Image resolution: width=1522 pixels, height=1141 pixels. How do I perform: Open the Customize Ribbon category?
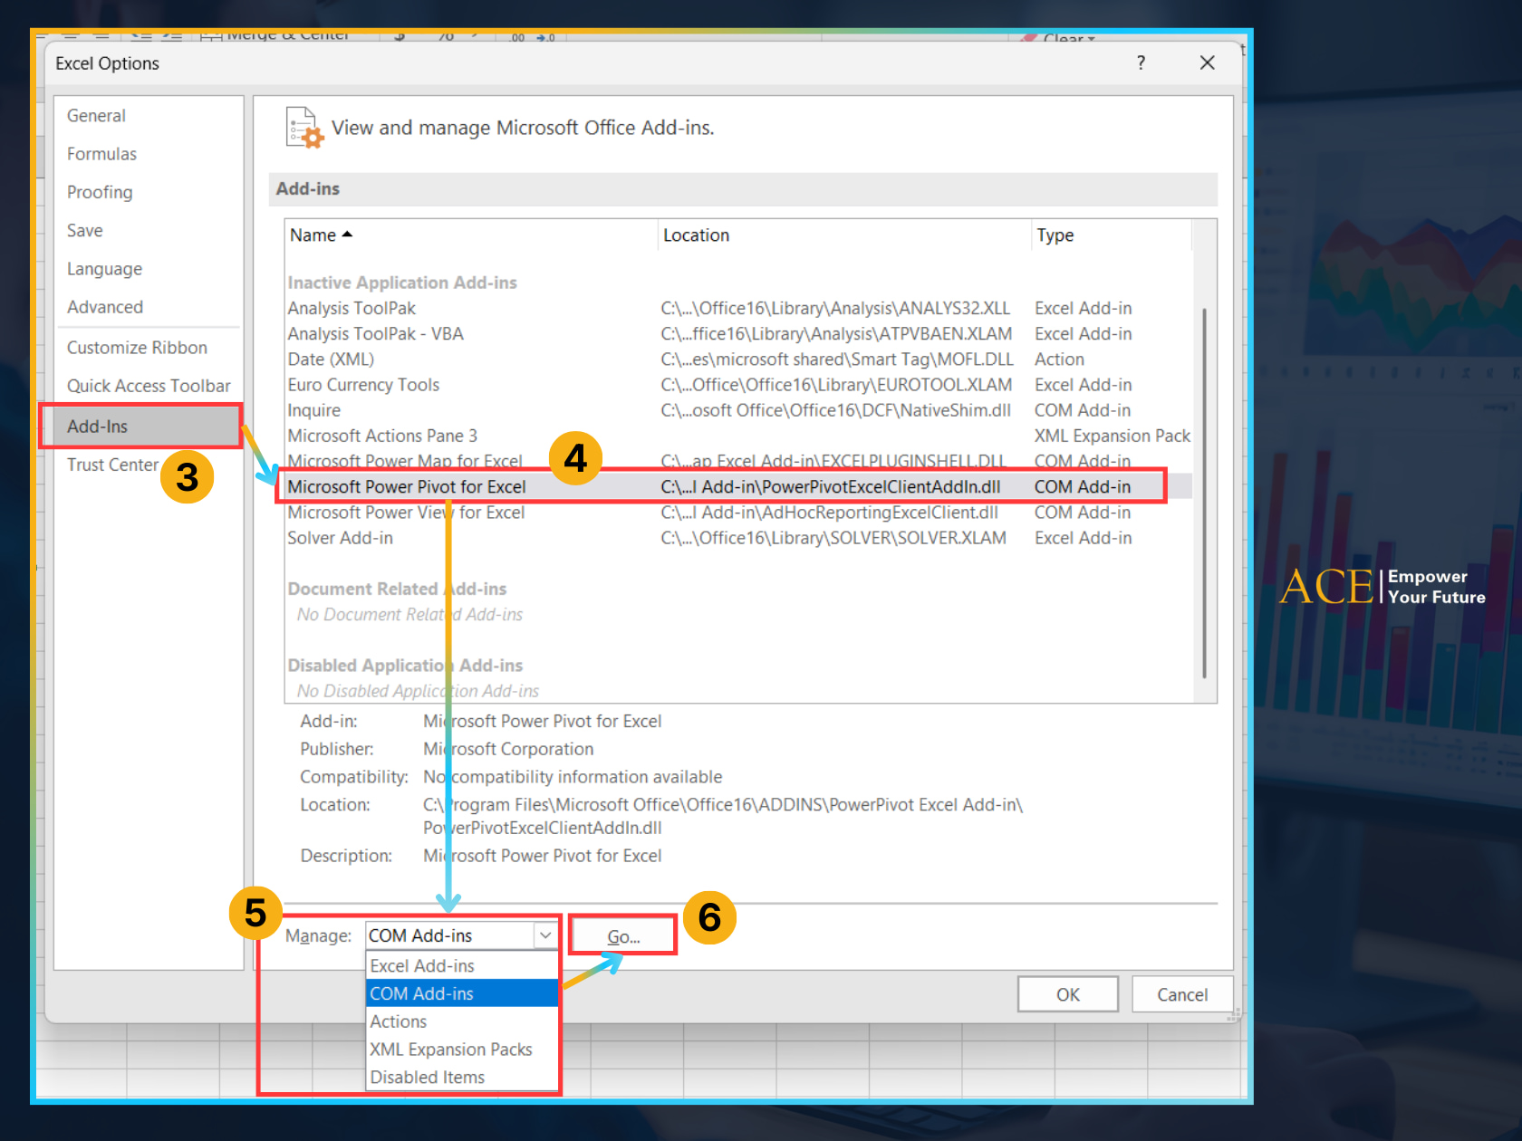(137, 348)
